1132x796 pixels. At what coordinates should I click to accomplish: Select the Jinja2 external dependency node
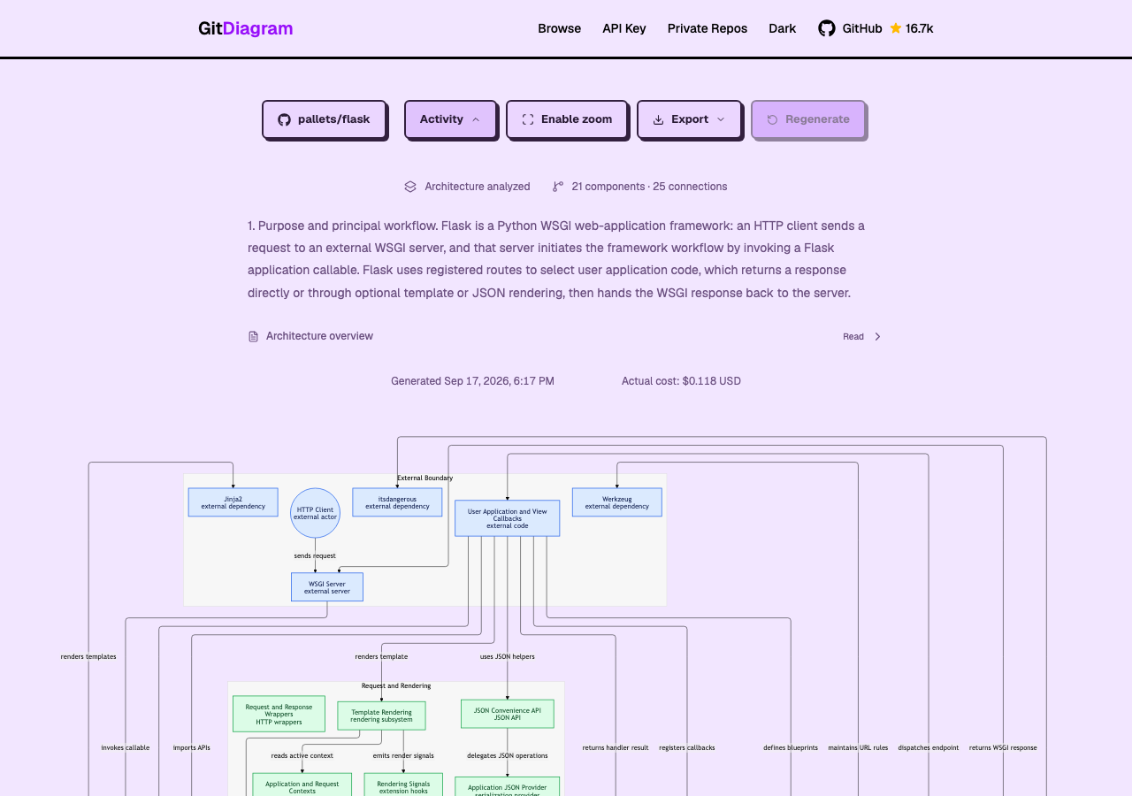tap(233, 502)
